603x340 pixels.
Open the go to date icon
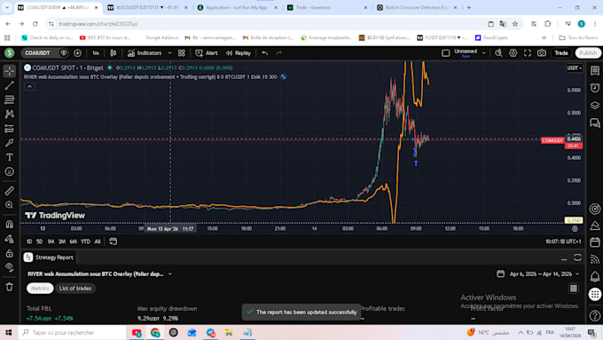(114, 241)
